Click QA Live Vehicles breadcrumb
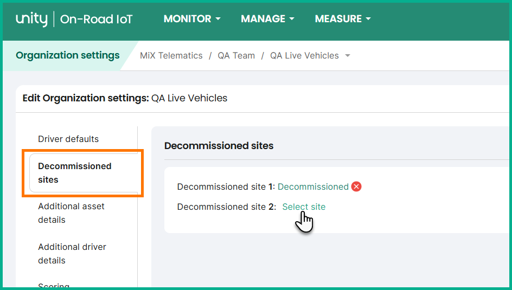 [304, 55]
